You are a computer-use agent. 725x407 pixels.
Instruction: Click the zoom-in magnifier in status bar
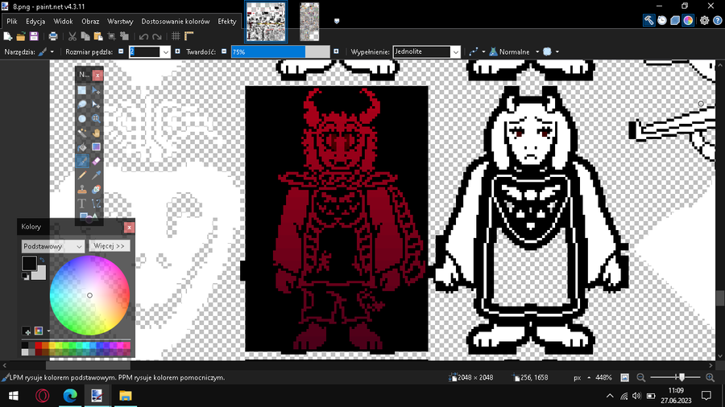point(710,377)
